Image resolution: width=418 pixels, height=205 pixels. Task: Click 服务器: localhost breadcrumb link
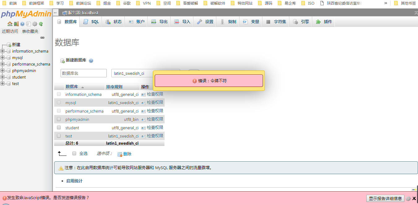coord(83,13)
